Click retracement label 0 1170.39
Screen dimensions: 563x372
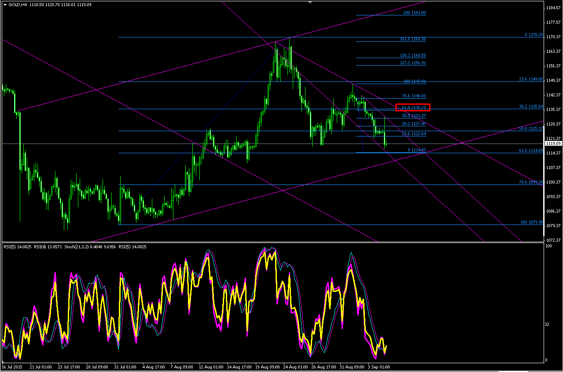click(x=534, y=34)
